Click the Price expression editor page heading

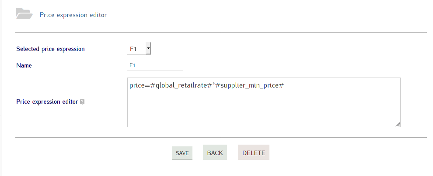pos(73,15)
